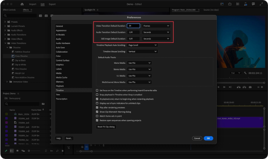
Task: Switch to the Export tab
Action: point(52,4)
